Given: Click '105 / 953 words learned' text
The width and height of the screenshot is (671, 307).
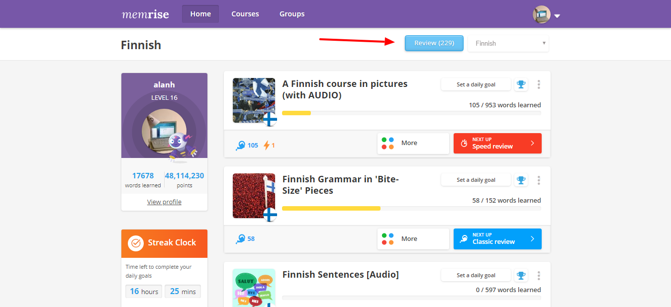Looking at the screenshot, I should 505,105.
